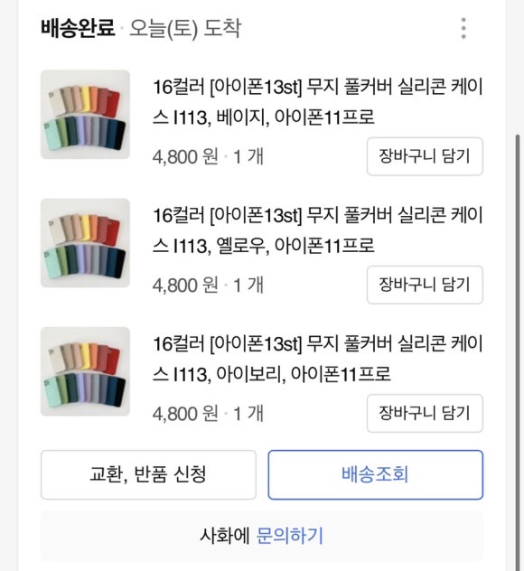
Task: Track delivery with 배송조회 button
Action: pos(376,474)
